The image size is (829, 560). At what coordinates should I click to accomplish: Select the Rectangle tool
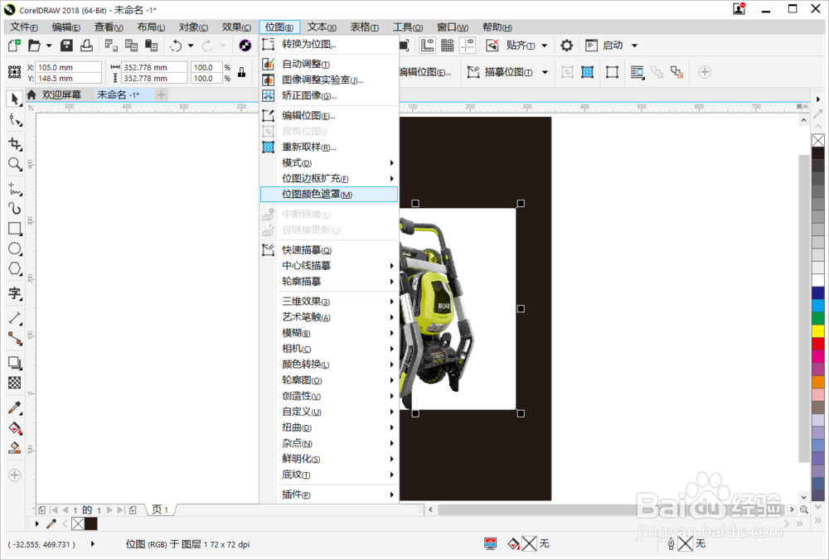(15, 229)
